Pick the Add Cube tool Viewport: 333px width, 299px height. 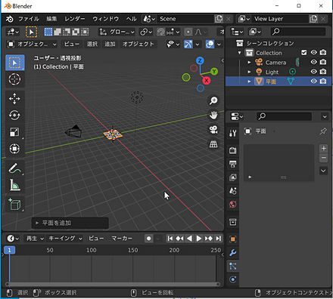coord(15,204)
